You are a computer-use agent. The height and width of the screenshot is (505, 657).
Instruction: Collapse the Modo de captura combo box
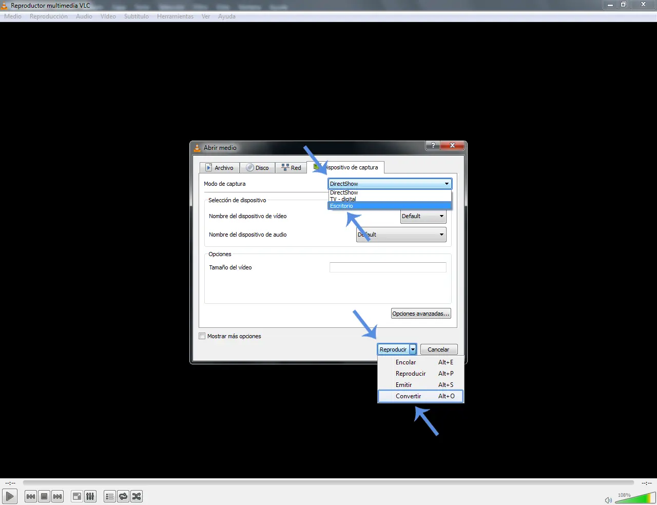click(390, 184)
